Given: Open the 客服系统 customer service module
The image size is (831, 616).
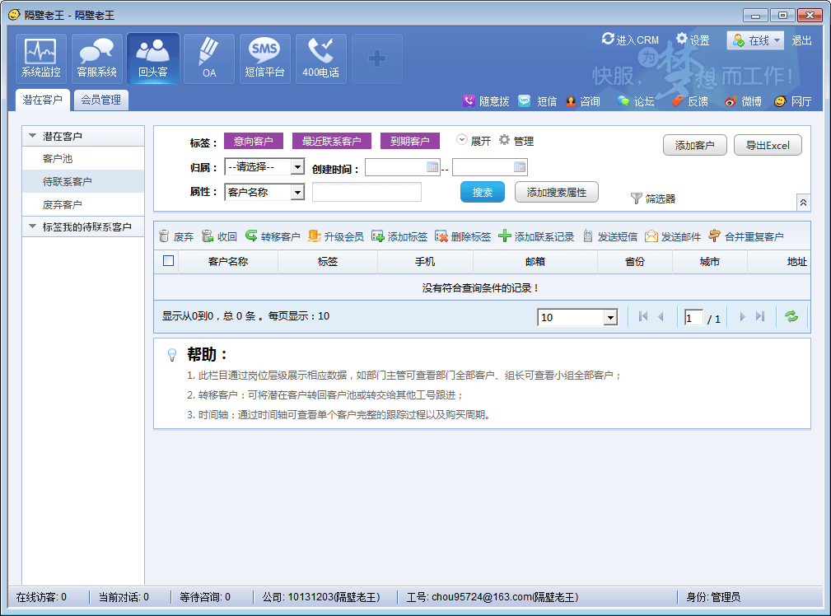Looking at the screenshot, I should [x=97, y=58].
